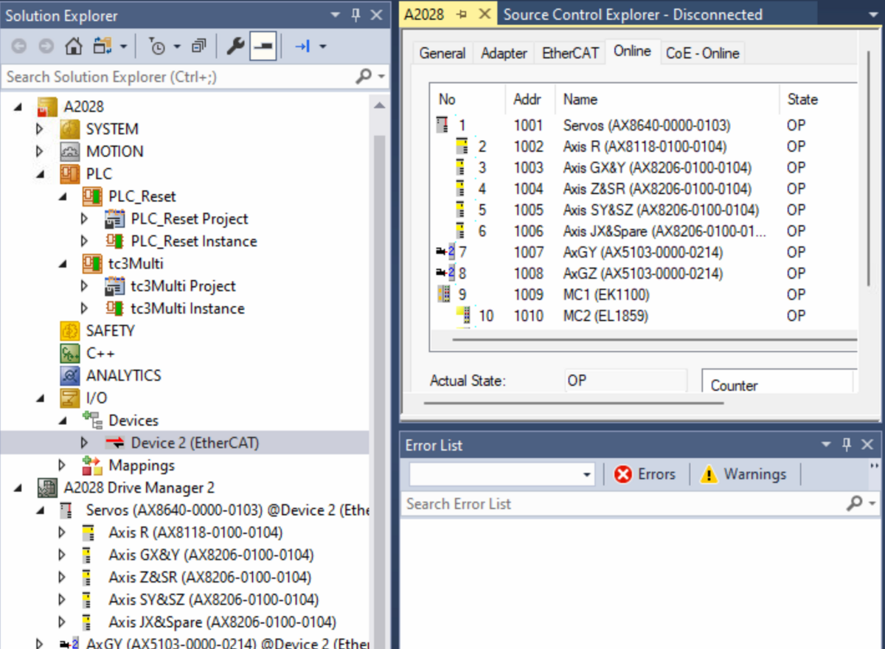Switch to the CoE - Online tab
Screen dimensions: 885x649
(x=702, y=53)
